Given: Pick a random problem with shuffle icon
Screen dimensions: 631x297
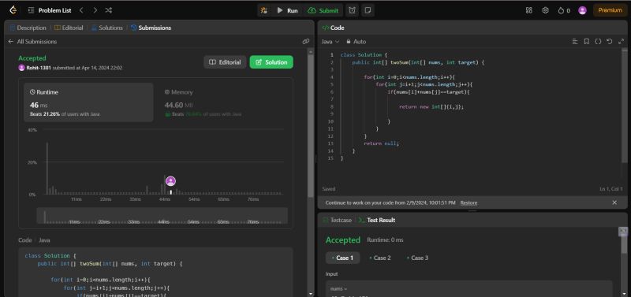Looking at the screenshot, I should (108, 10).
